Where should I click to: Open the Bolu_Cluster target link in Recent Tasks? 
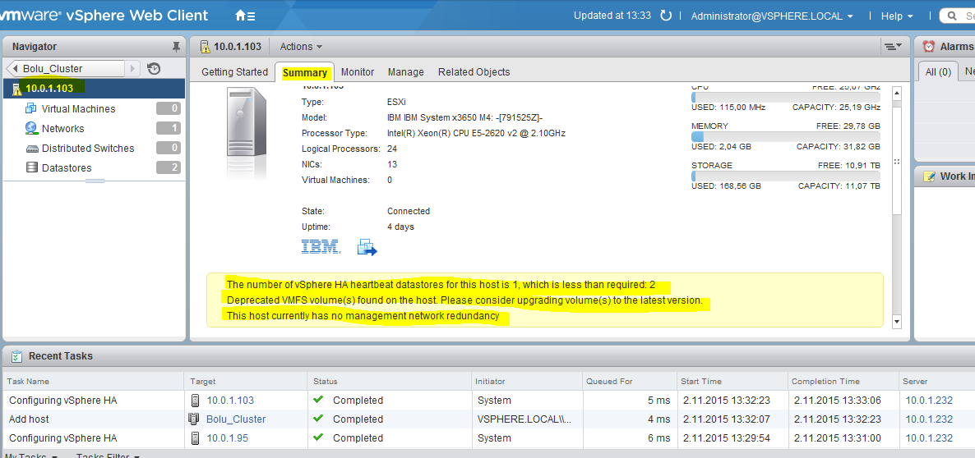pos(236,419)
